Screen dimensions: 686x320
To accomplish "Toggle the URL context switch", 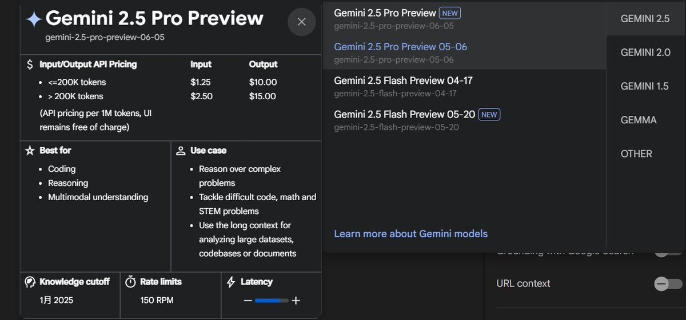I will [x=668, y=283].
